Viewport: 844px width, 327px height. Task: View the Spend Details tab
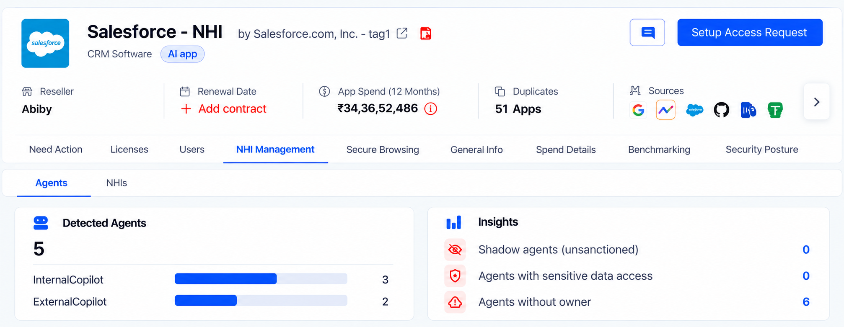566,149
